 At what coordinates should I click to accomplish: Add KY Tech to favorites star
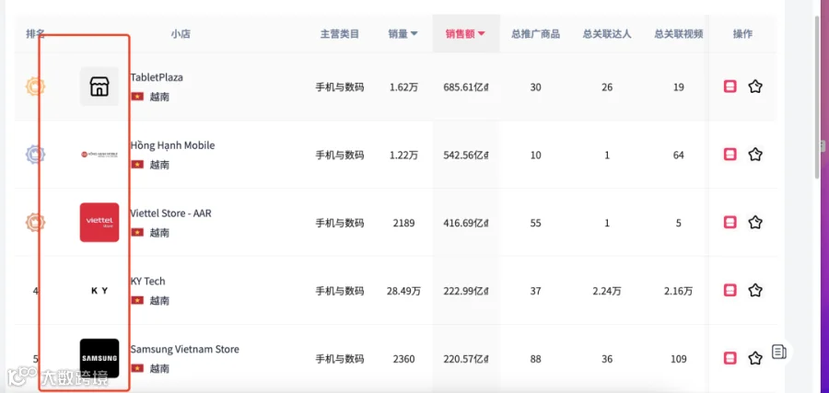point(755,291)
